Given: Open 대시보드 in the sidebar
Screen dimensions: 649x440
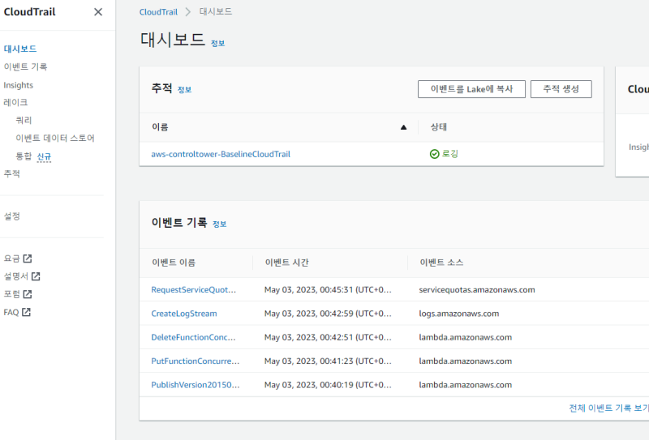Looking at the screenshot, I should [20, 49].
